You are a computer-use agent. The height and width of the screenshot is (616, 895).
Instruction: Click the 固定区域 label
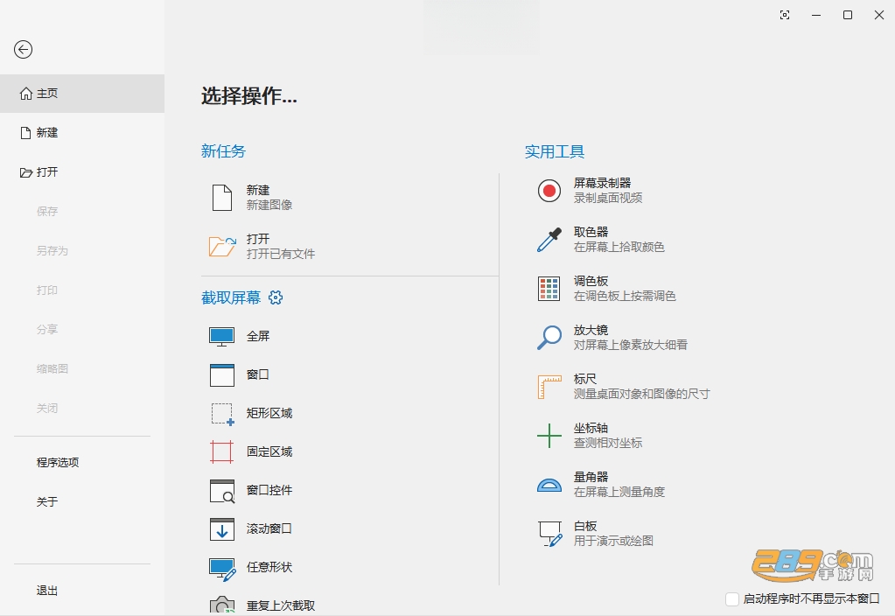click(x=269, y=451)
